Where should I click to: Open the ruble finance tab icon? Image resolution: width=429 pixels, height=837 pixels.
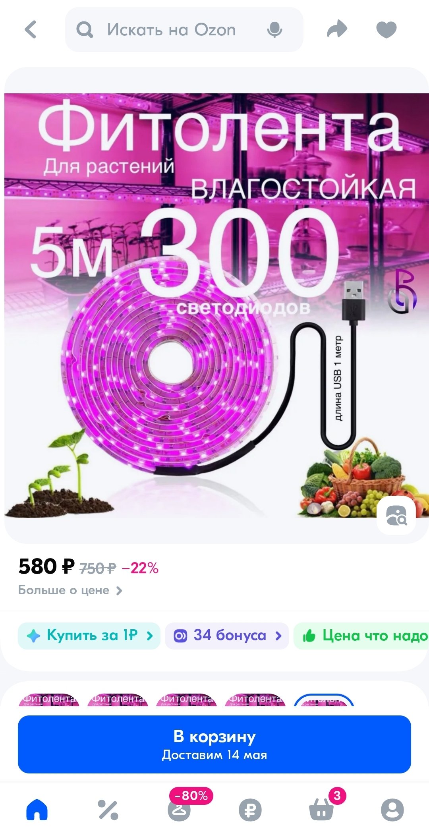[x=250, y=810]
